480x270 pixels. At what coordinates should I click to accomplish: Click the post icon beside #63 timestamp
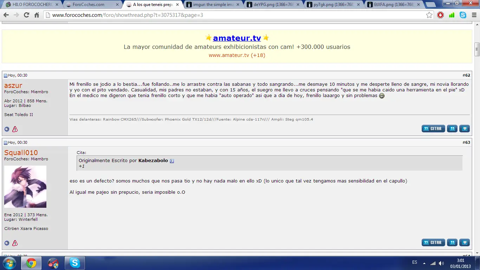(x=6, y=143)
